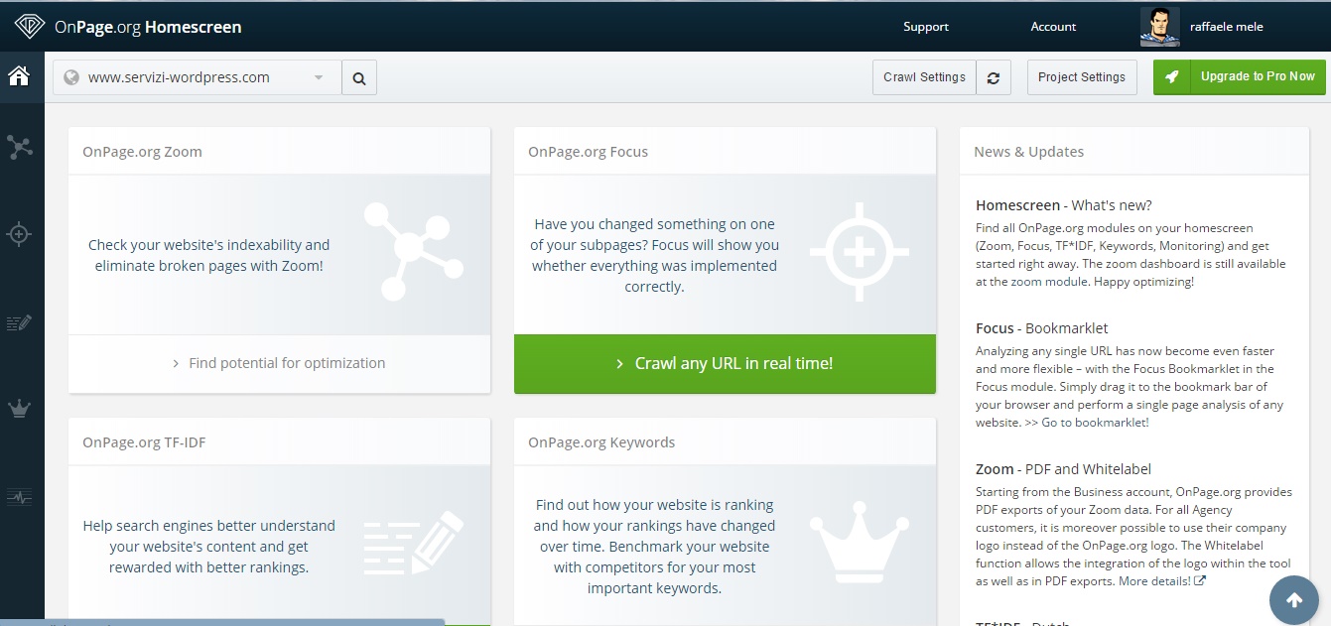Viewport: 1331px width, 626px height.
Task: Click the search magnifier button
Action: coord(359,77)
